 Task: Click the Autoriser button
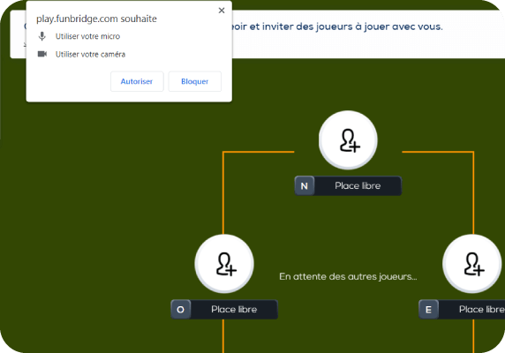[x=137, y=81]
